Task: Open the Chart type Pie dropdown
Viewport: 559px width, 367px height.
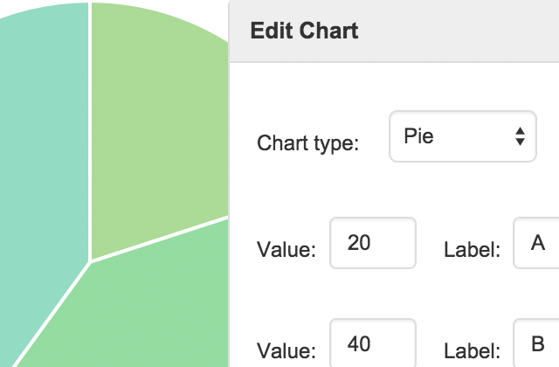Action: coord(462,136)
